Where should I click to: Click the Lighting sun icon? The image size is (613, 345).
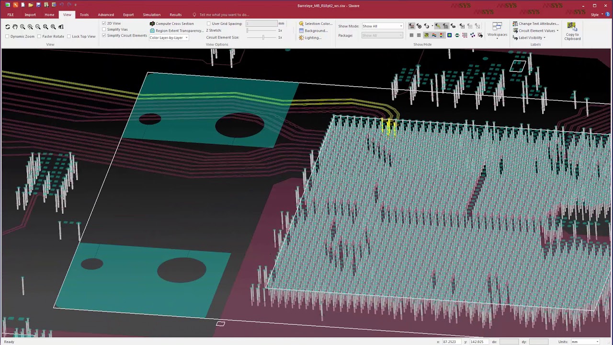(301, 37)
